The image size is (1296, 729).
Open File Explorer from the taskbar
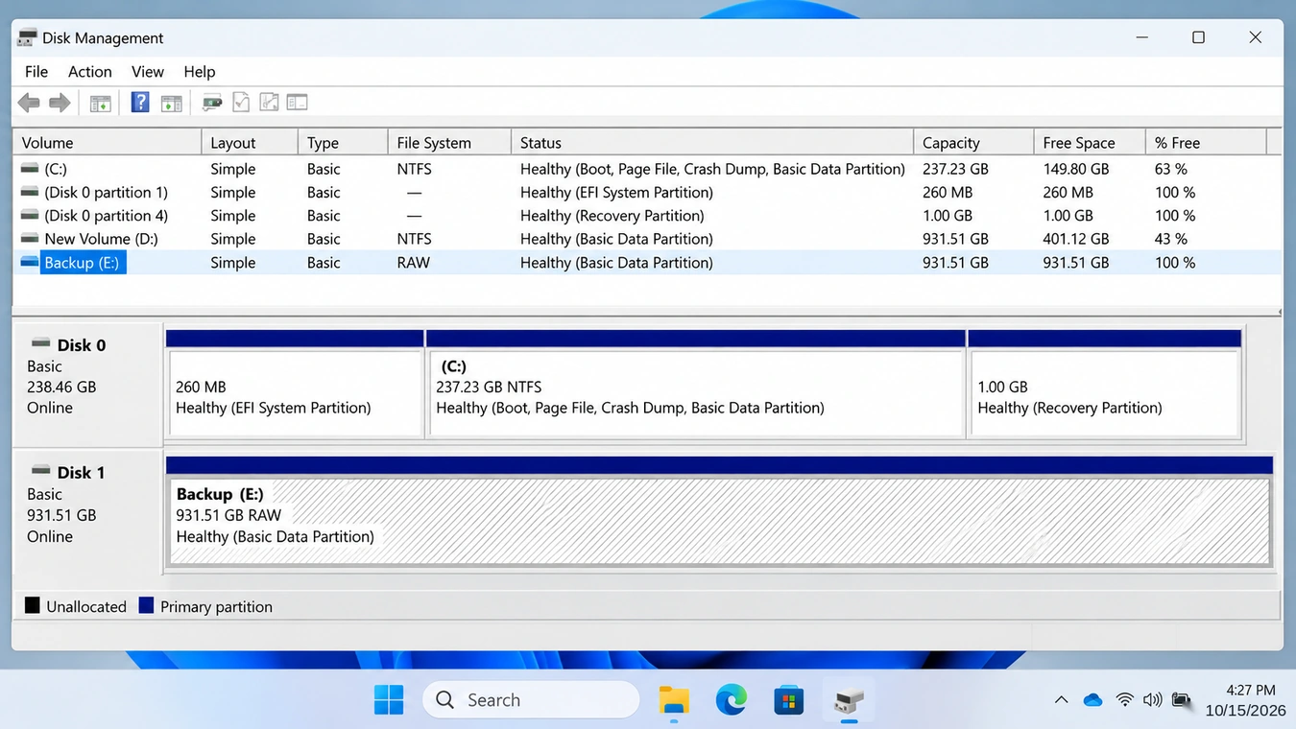[674, 700]
